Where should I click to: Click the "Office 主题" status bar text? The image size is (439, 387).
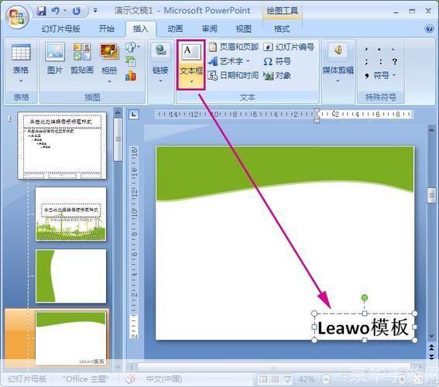coord(85,379)
